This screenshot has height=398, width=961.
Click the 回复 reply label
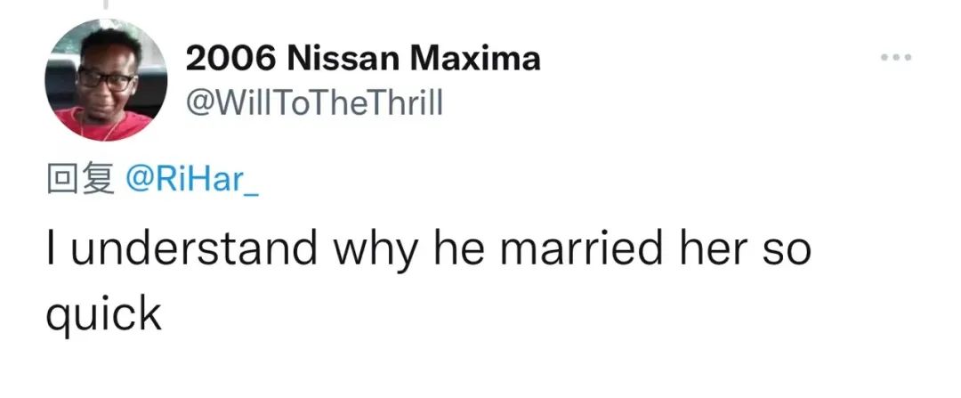[79, 179]
